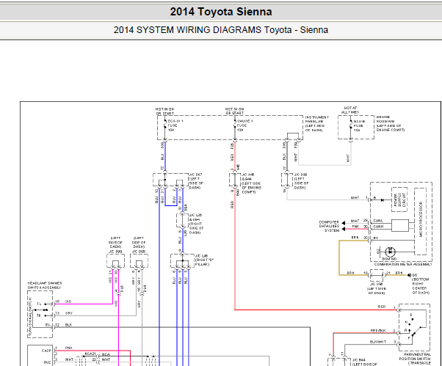Click the brown BRN wire segment
This screenshot has width=442, height=366.
[x=339, y=257]
